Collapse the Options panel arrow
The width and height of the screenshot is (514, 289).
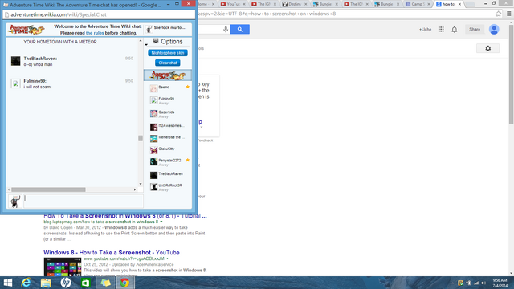(146, 45)
